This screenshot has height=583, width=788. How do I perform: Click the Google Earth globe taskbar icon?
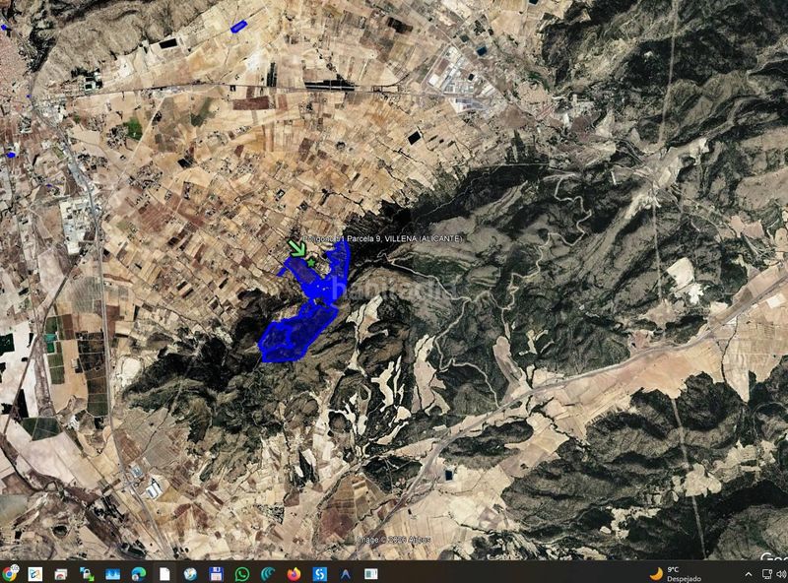(190, 574)
